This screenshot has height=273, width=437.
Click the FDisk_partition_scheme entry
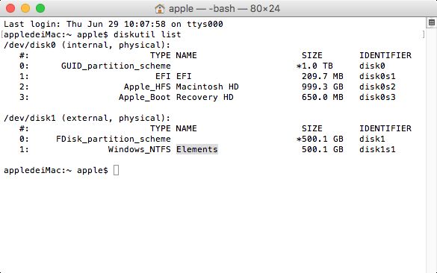click(113, 139)
